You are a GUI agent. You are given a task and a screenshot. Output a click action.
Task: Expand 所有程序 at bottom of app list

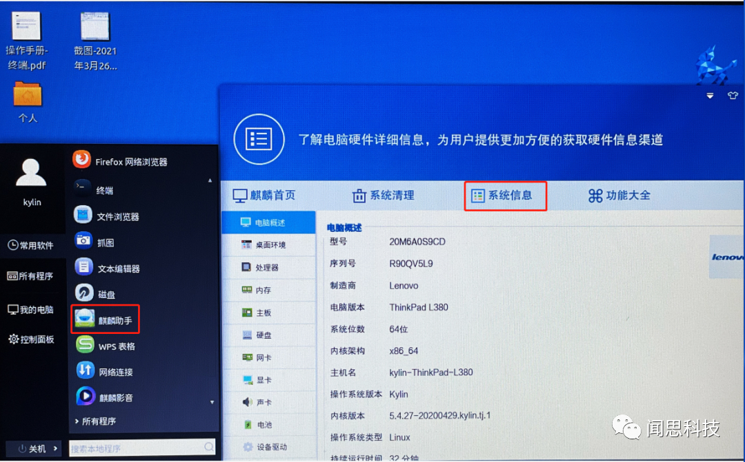[x=95, y=421]
